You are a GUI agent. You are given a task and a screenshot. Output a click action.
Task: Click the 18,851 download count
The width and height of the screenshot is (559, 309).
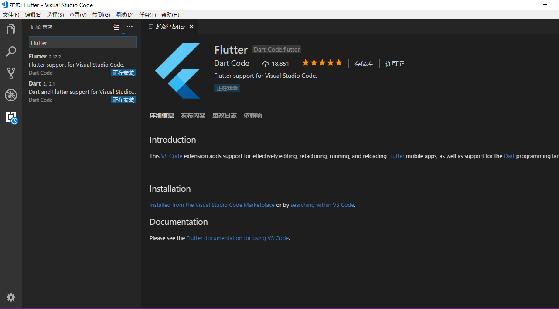[280, 64]
